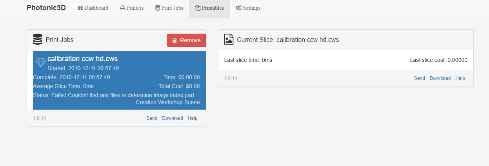Click the trash icon on the Remove button

175,40
